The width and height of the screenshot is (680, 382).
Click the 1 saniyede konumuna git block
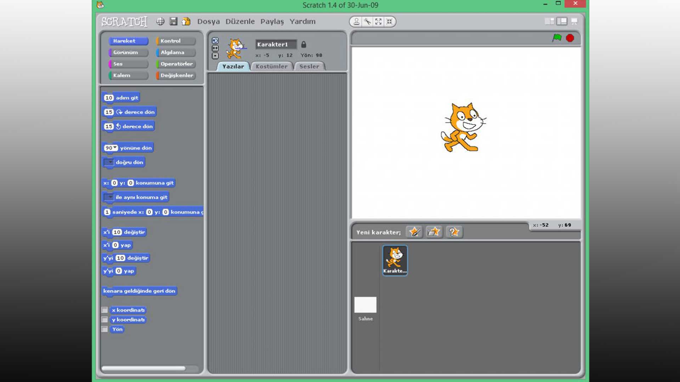pyautogui.click(x=153, y=212)
